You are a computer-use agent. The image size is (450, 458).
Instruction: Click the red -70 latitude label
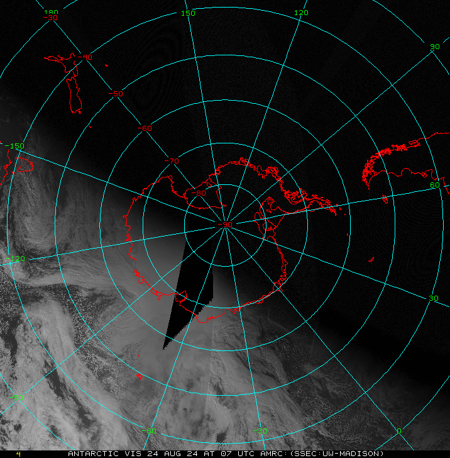pyautogui.click(x=171, y=161)
